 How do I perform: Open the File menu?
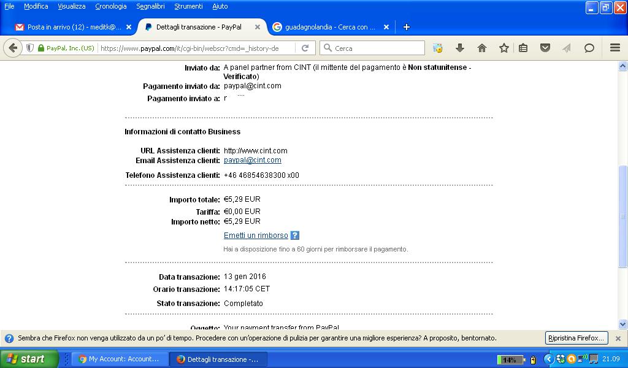pyautogui.click(x=9, y=6)
